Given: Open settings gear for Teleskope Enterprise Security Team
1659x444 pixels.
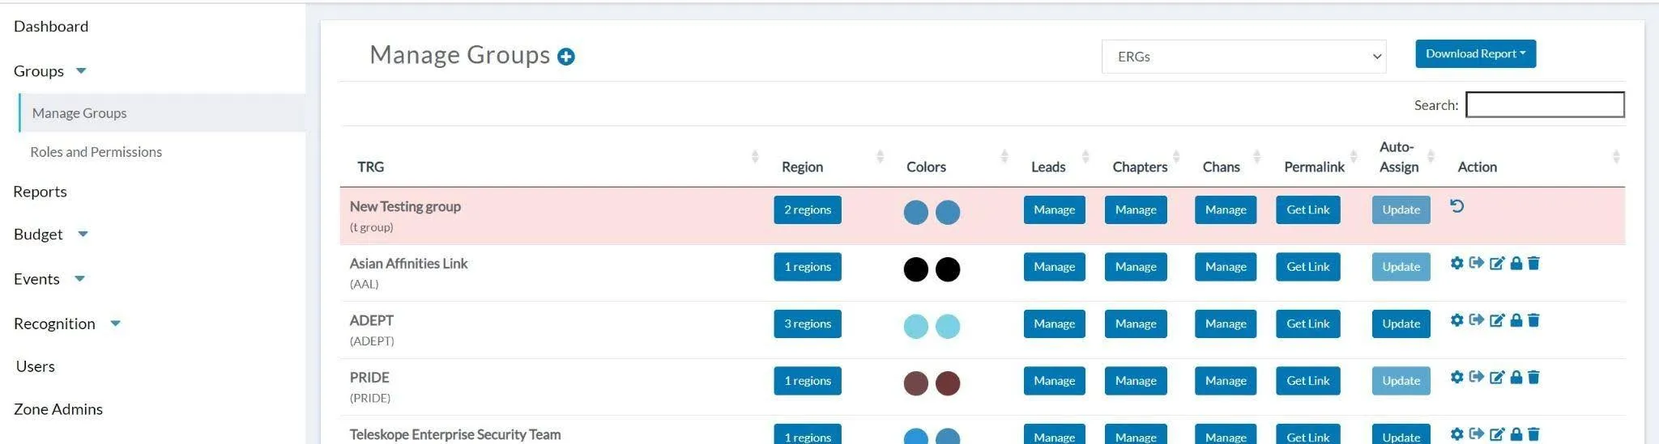Looking at the screenshot, I should coord(1456,434).
